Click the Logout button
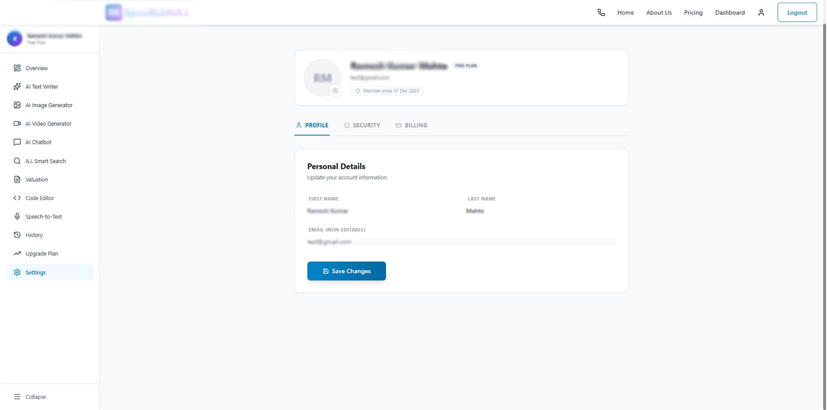827x410 pixels. point(797,13)
